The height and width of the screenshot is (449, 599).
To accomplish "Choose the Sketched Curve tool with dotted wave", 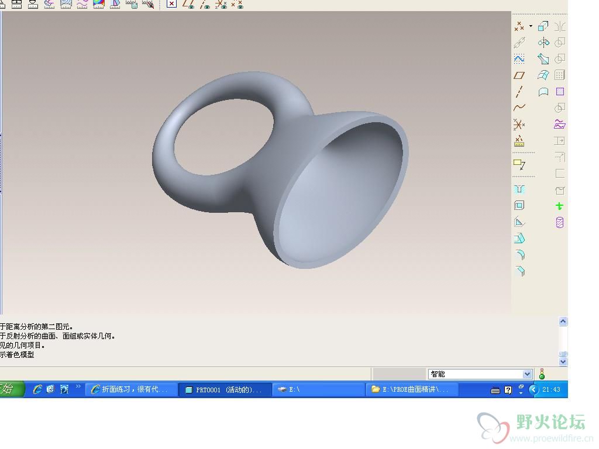I will click(x=519, y=59).
